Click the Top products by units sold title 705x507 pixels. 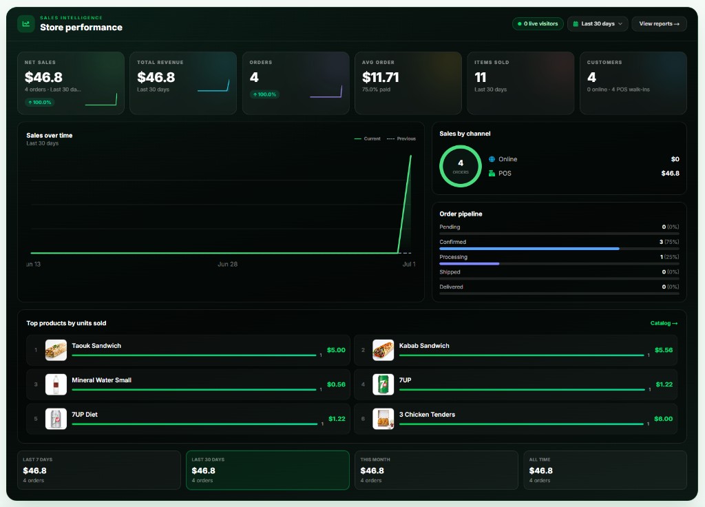(66, 324)
